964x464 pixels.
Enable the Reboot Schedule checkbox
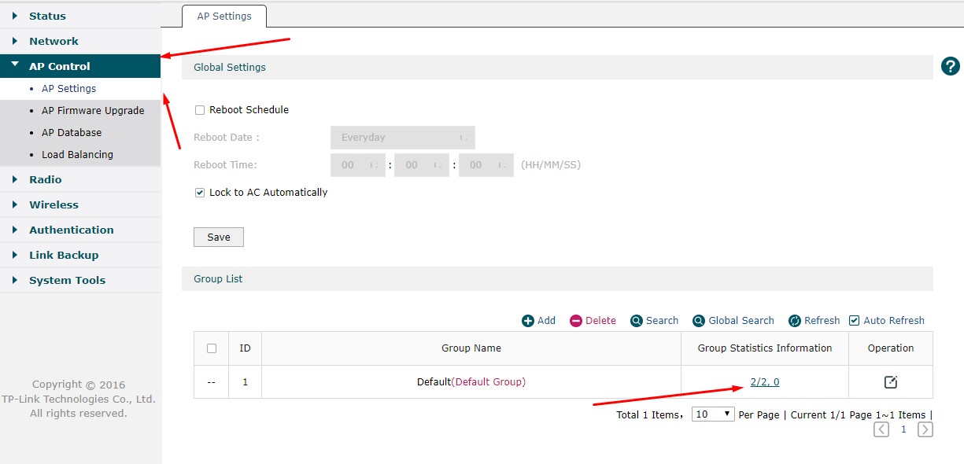[200, 110]
